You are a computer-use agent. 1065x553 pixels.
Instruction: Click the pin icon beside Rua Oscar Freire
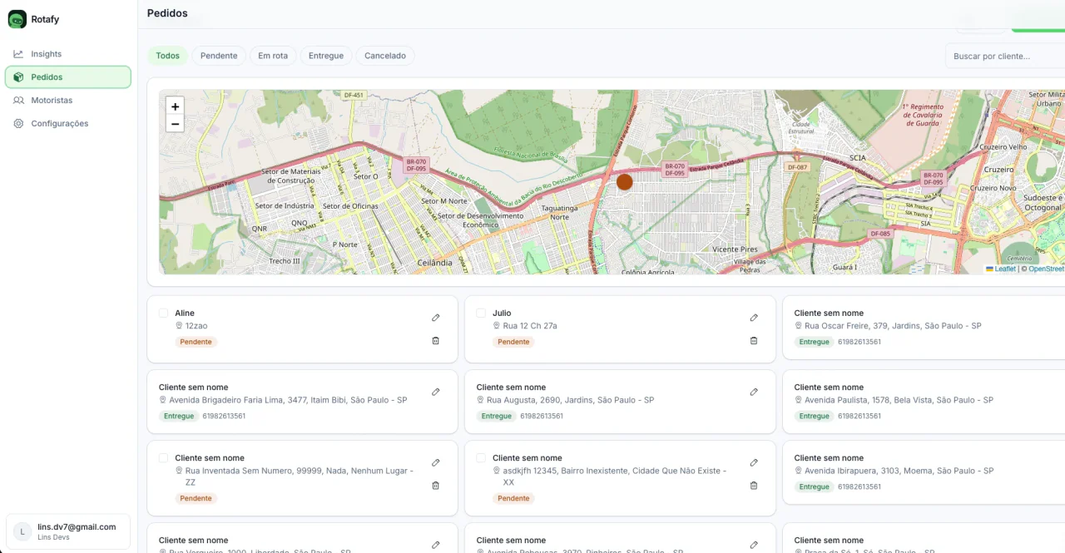click(x=798, y=326)
